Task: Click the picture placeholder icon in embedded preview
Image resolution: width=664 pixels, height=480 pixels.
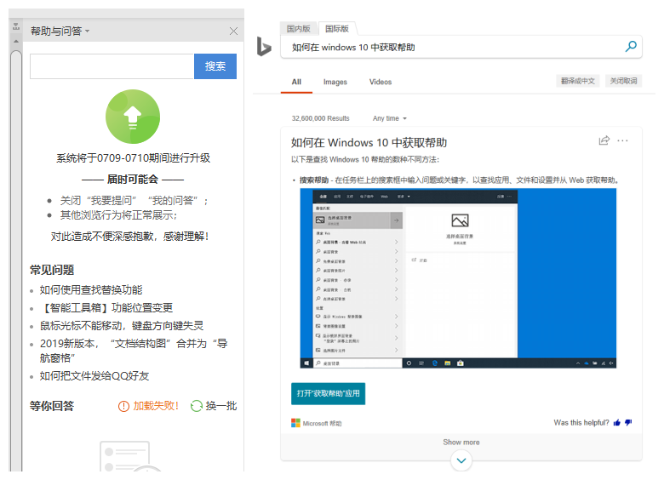Action: [x=460, y=220]
